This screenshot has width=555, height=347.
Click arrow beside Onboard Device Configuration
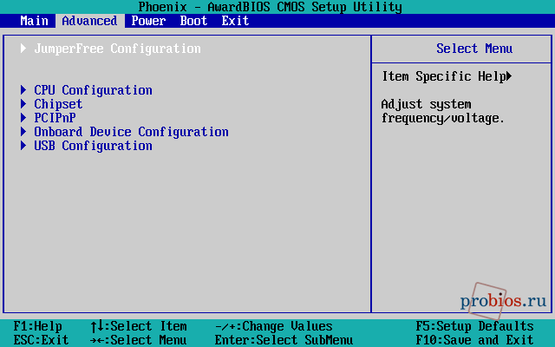pos(23,131)
